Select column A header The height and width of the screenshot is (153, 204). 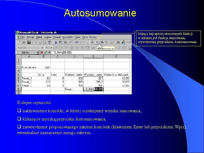pos(29,56)
